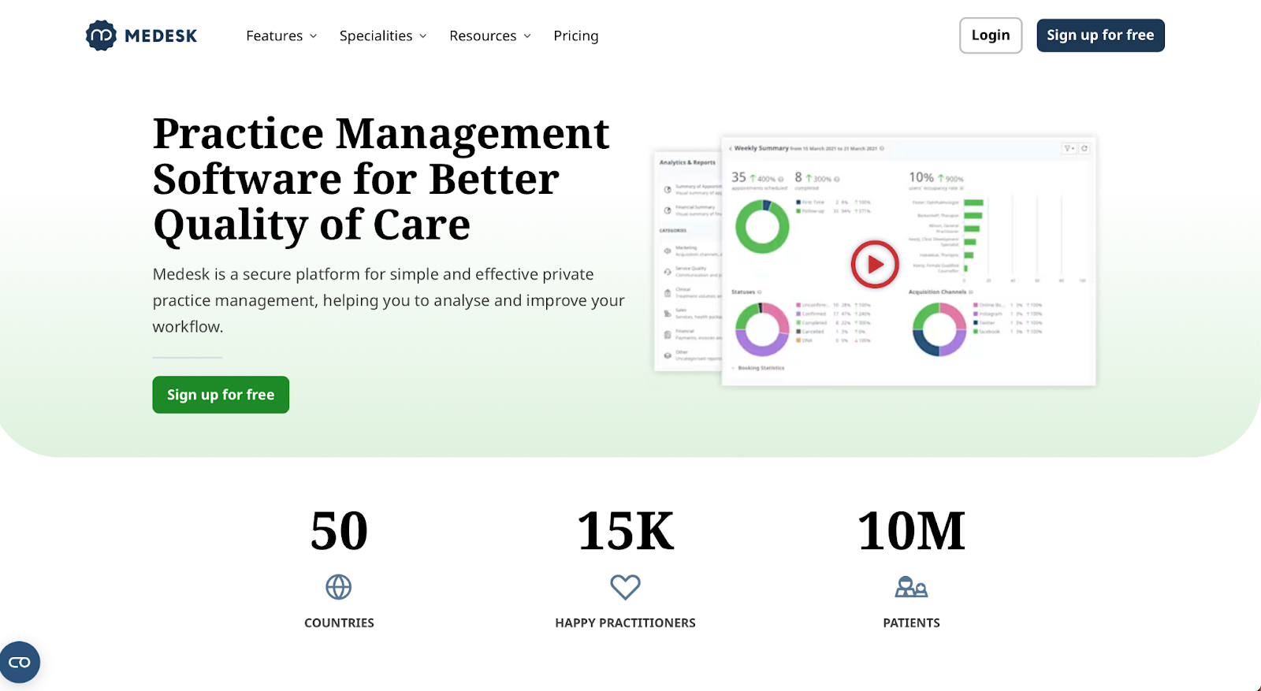
Task: Expand the Resources dropdown menu
Action: (x=490, y=35)
